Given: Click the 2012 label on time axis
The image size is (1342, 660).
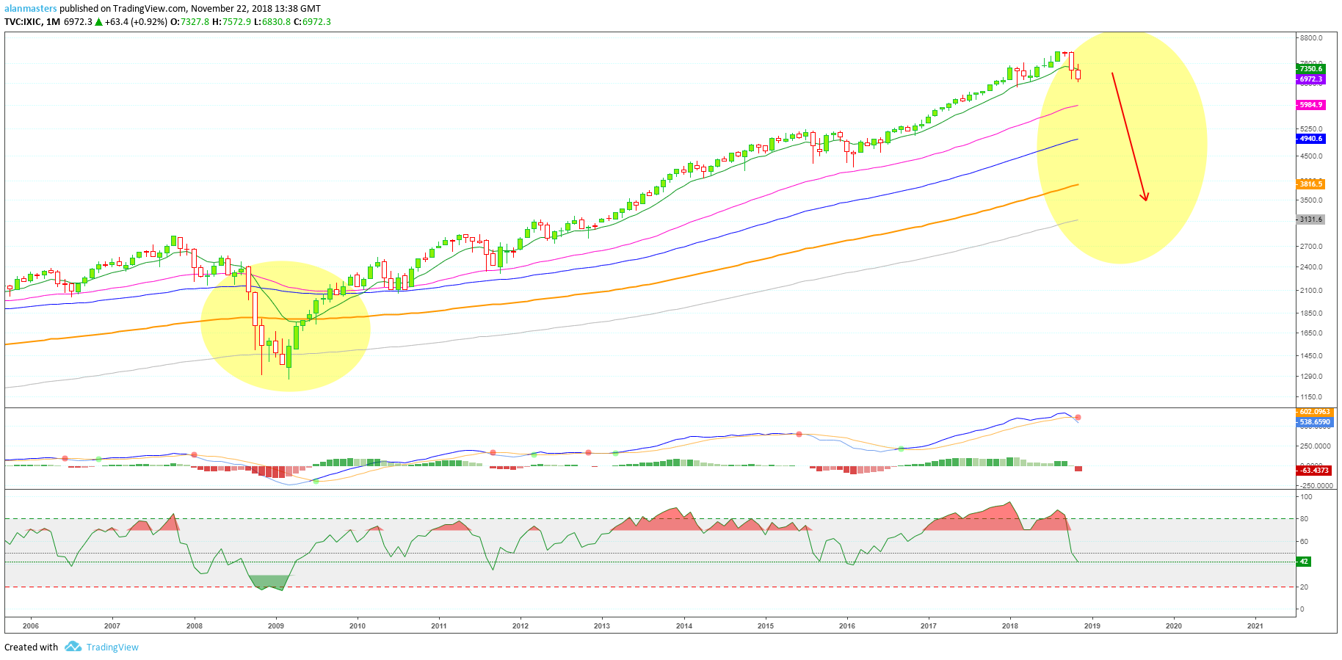Looking at the screenshot, I should tap(521, 626).
